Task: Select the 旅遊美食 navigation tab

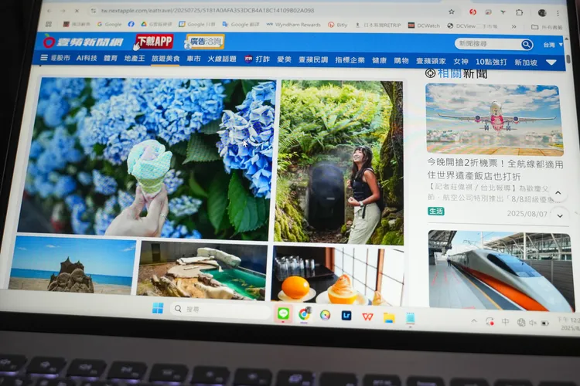Action: click(165, 59)
